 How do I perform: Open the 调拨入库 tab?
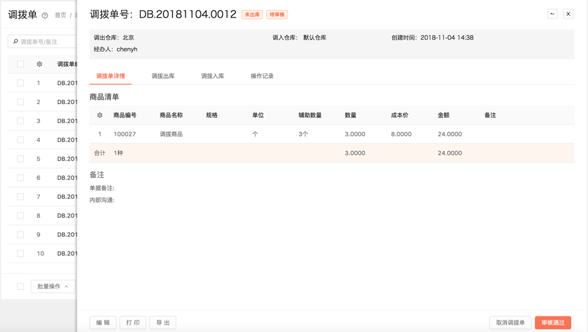tap(213, 76)
